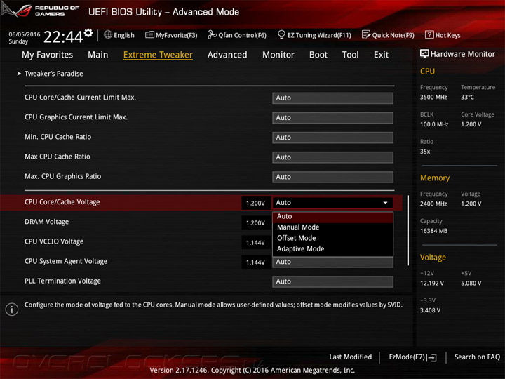Click the +12V reading 12.192 V
505x379 pixels.
coord(432,284)
